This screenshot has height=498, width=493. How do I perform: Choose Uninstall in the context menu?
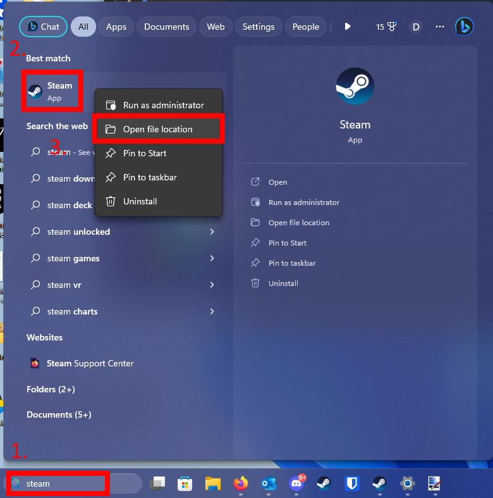coord(159,201)
